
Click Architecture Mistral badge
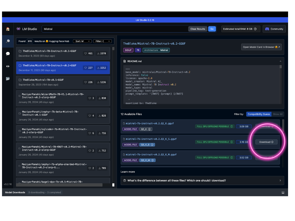coord(156,50)
